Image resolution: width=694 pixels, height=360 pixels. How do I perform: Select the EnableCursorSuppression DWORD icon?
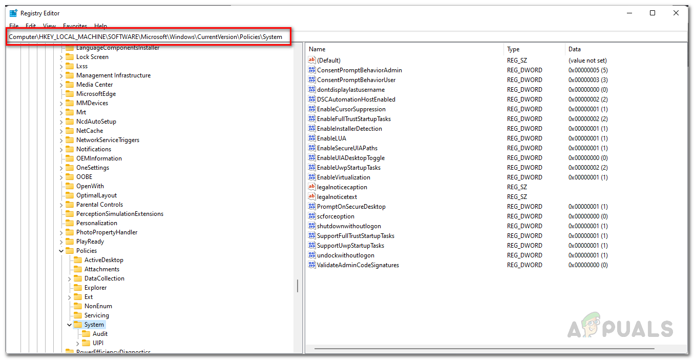point(311,109)
